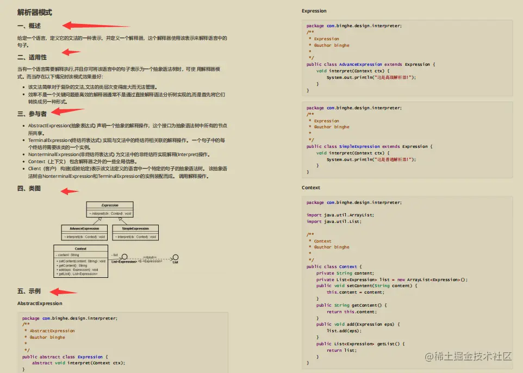Click the line public String getContent()
This screenshot has height=373, width=523.
[352, 305]
